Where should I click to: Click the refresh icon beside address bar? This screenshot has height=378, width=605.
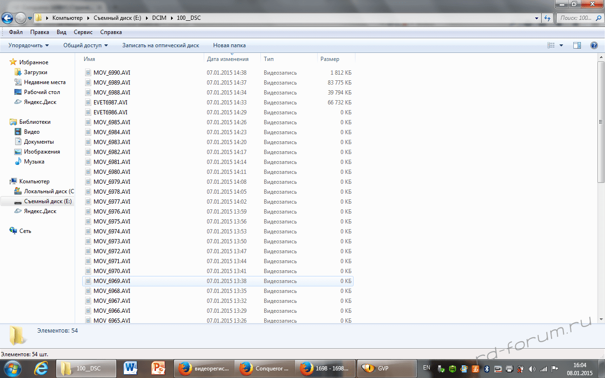(x=547, y=18)
